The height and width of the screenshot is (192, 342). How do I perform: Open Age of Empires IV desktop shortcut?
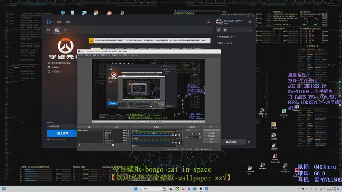pyautogui.click(x=286, y=167)
